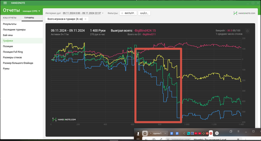
Task: Click the '270 рук в час' text
Action: click(x=98, y=34)
